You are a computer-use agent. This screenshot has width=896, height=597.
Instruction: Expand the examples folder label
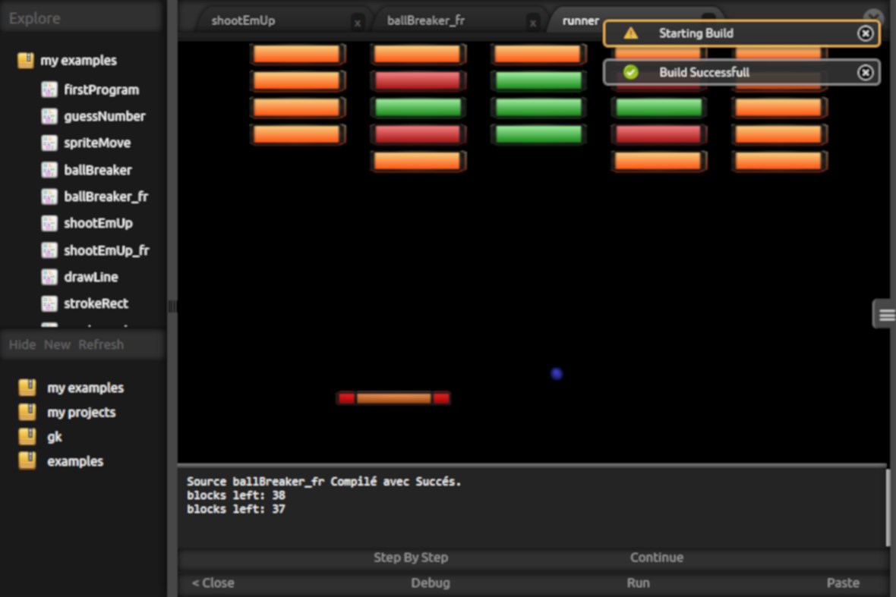(x=75, y=461)
